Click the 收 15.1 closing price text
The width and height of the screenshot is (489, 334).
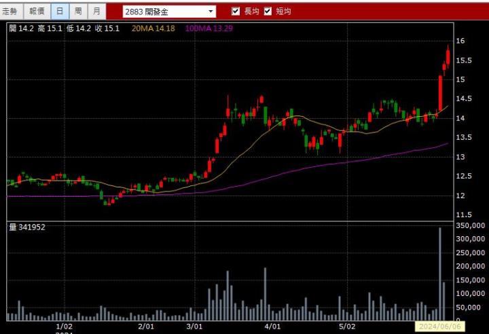click(107, 29)
